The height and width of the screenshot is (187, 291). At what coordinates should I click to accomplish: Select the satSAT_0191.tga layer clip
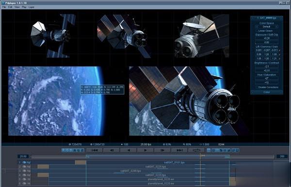tap(158, 162)
